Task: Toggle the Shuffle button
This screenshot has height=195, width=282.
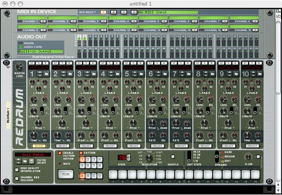Action: click(x=173, y=157)
